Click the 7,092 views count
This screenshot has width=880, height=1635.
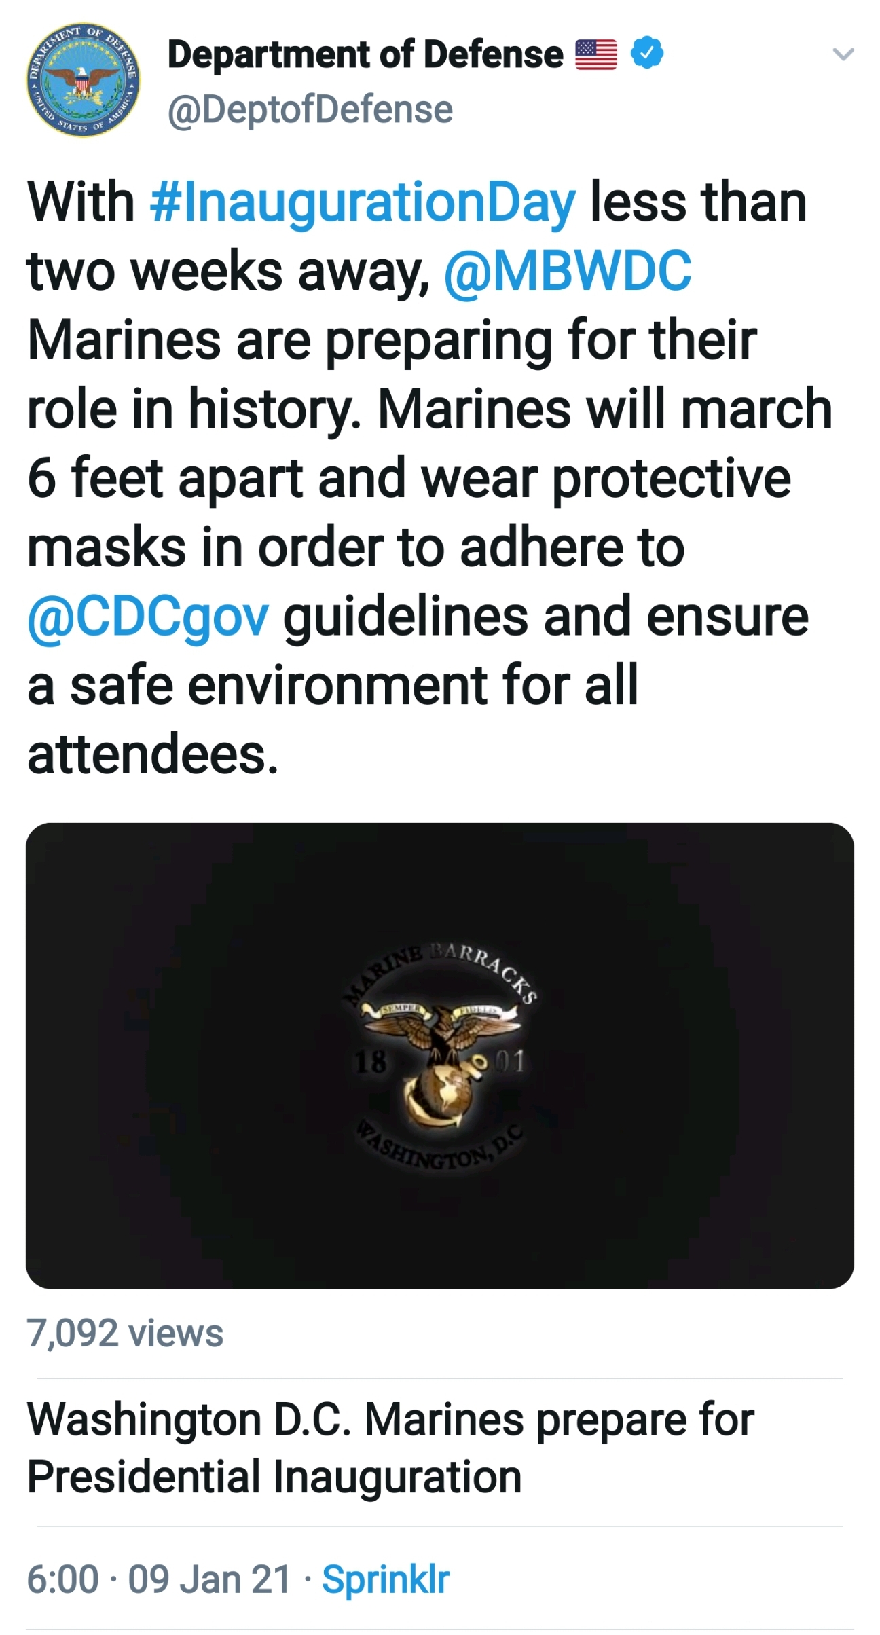coord(125,1332)
